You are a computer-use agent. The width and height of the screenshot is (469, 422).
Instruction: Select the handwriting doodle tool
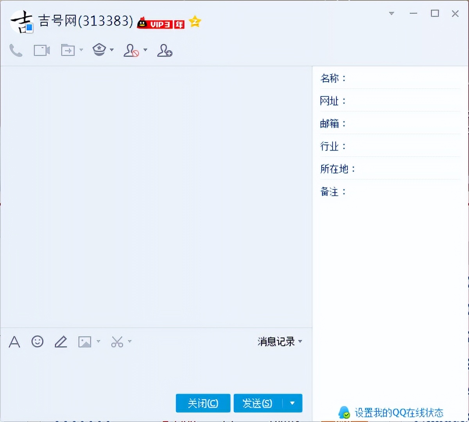click(61, 342)
